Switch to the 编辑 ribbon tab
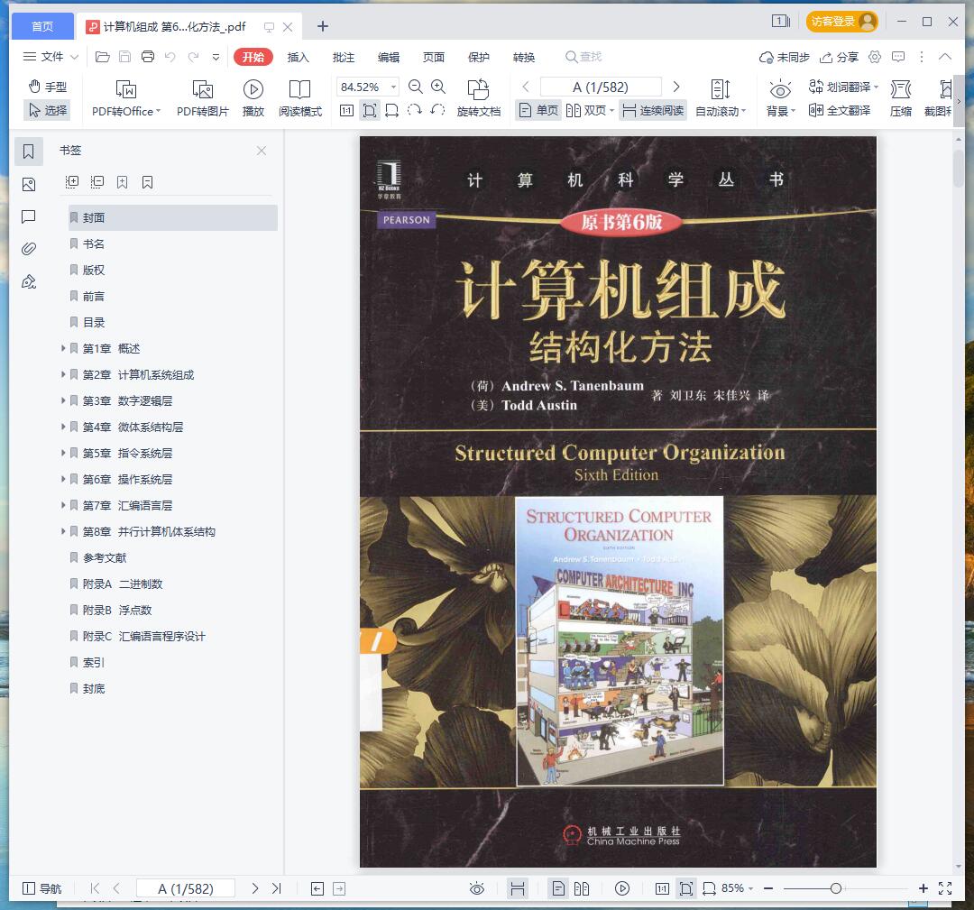The height and width of the screenshot is (910, 974). click(389, 57)
